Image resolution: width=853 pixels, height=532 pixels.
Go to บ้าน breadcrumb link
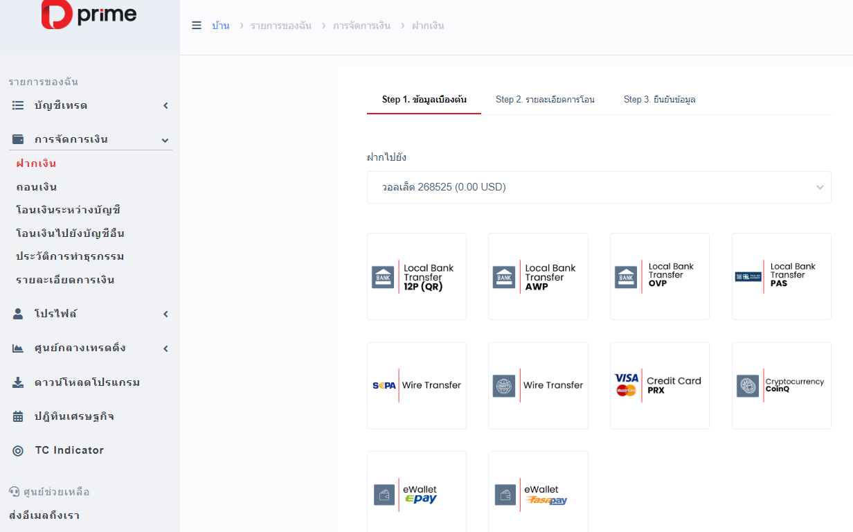221,26
